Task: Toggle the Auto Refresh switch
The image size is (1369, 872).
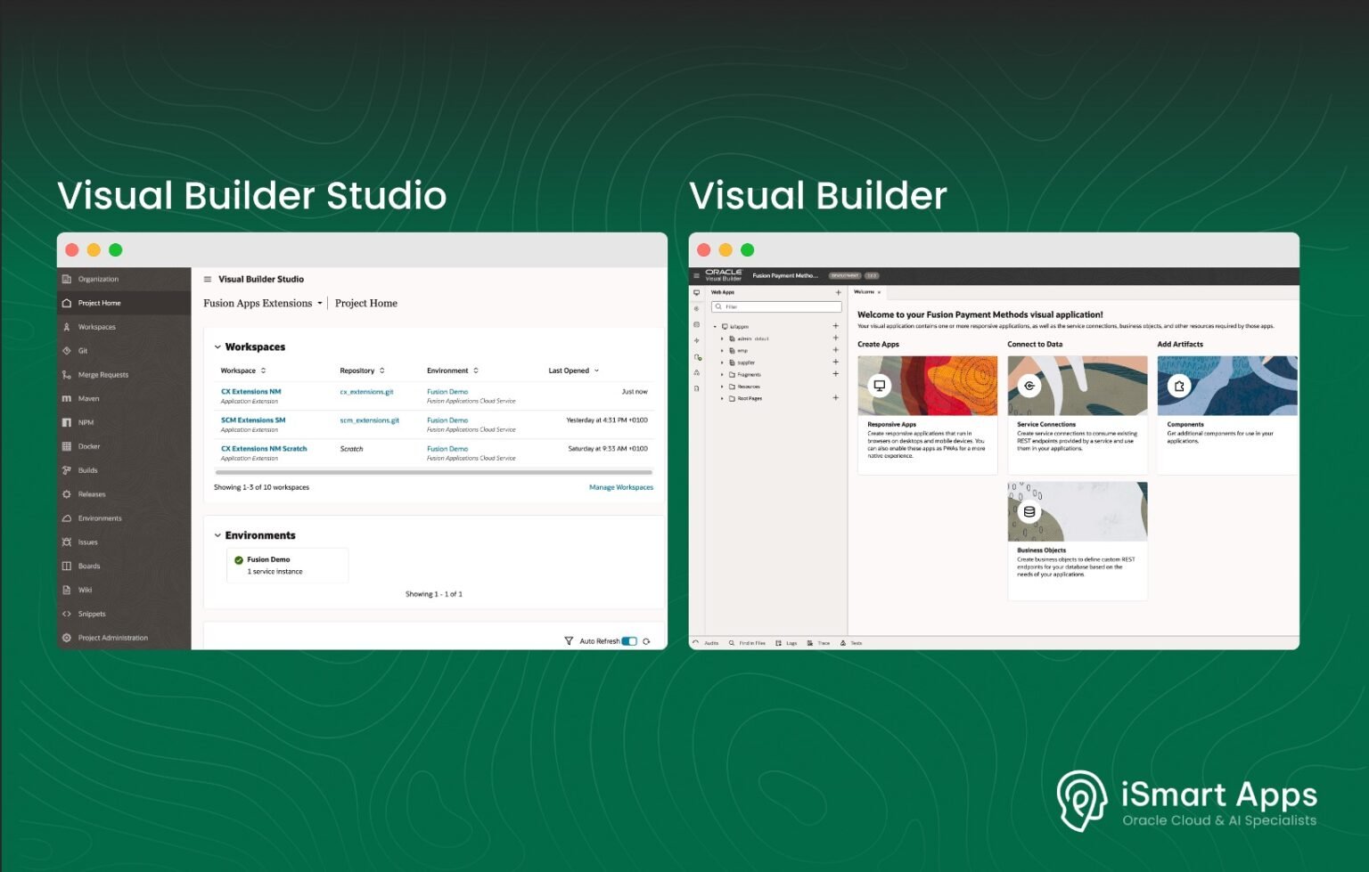Action: pyautogui.click(x=629, y=641)
